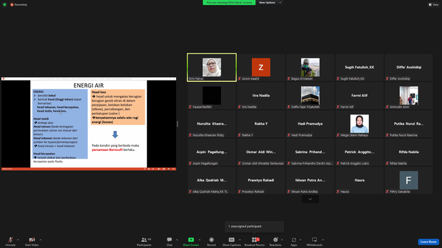Viewport: 442px width, 248px height.
Task: Click Bagus Ermawan's profile photo
Action: click(310, 68)
